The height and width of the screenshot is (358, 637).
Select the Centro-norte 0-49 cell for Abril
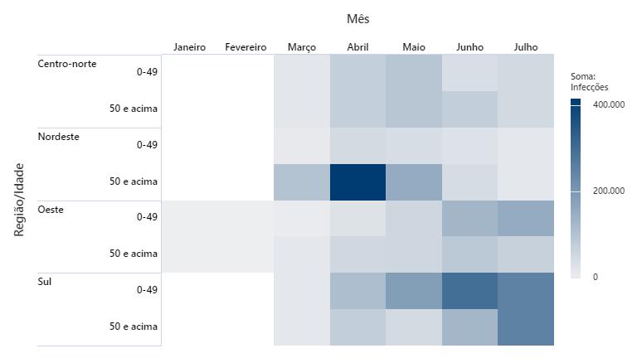tap(357, 73)
